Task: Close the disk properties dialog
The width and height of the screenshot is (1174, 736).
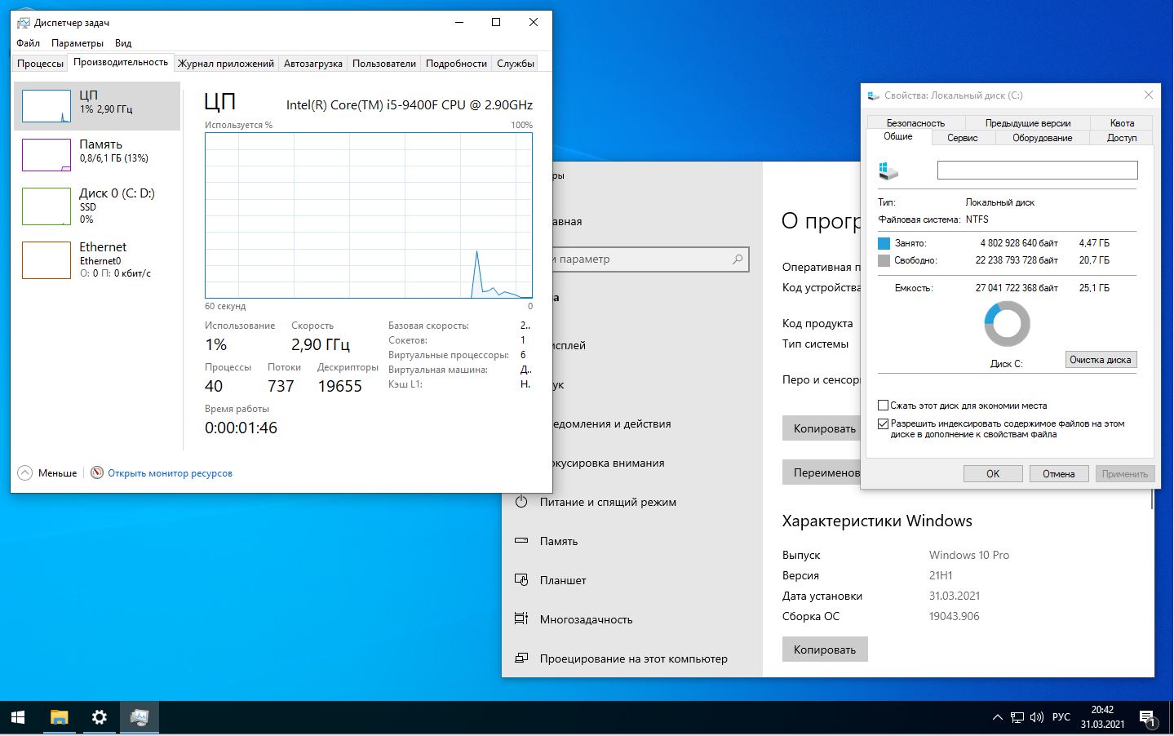Action: [x=1148, y=95]
